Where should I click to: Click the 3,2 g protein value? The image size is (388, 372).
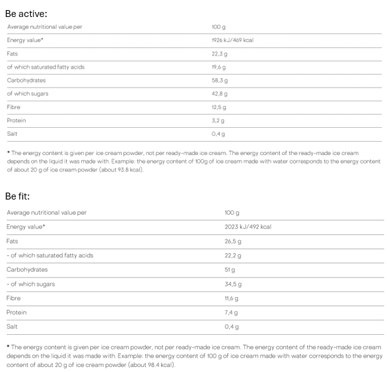218,120
